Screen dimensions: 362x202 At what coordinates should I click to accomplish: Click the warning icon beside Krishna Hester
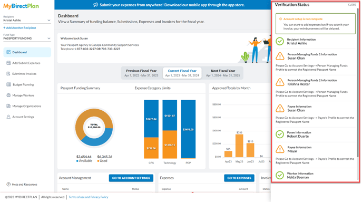click(x=280, y=82)
